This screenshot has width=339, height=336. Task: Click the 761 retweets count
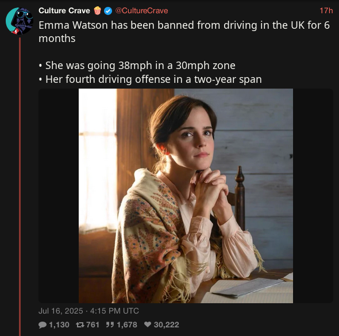coord(93,324)
